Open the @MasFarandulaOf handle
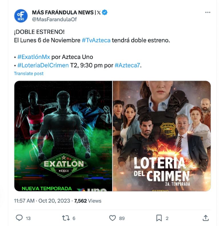This screenshot has height=226, width=219. [54, 19]
